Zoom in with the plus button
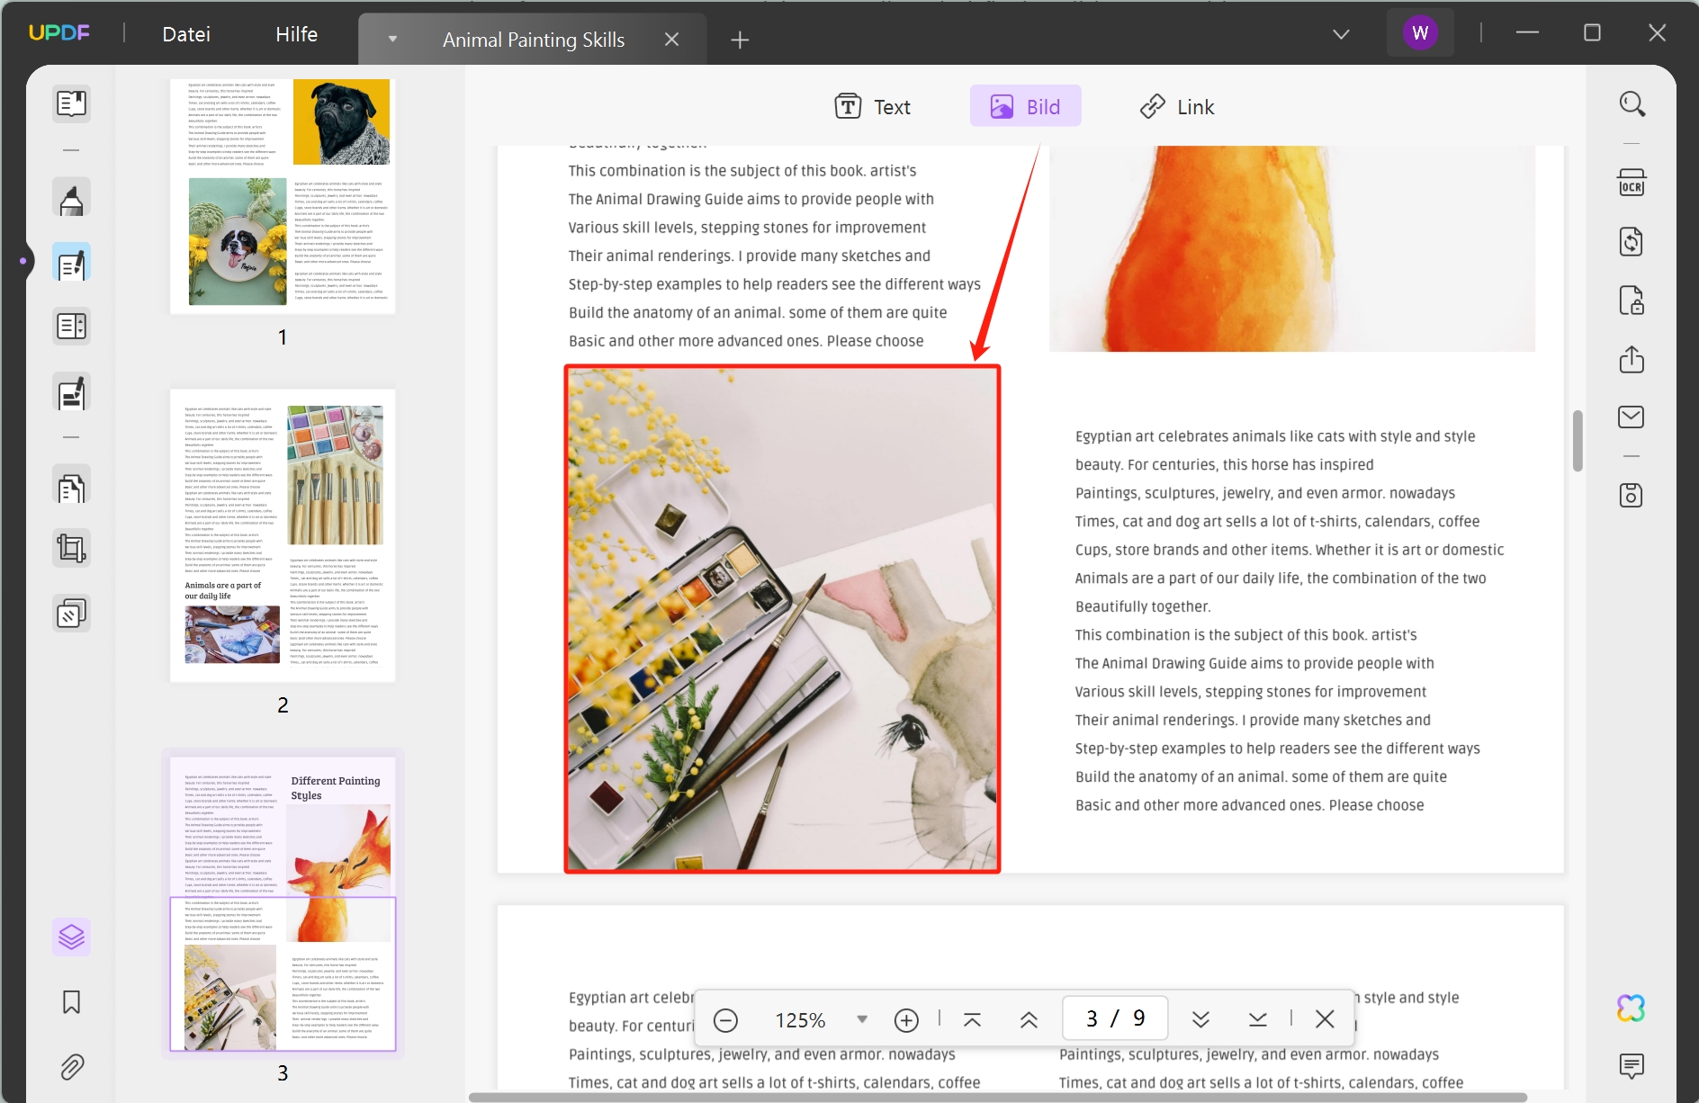This screenshot has height=1103, width=1699. pyautogui.click(x=906, y=1019)
